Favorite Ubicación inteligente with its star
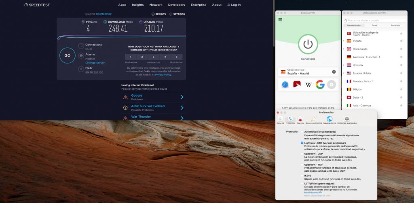 pos(401,34)
